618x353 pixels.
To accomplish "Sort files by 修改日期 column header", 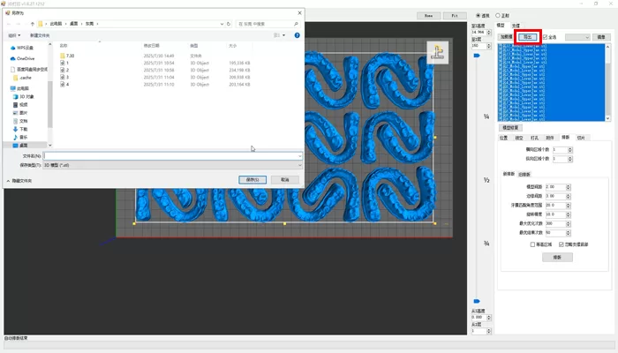I will click(151, 46).
